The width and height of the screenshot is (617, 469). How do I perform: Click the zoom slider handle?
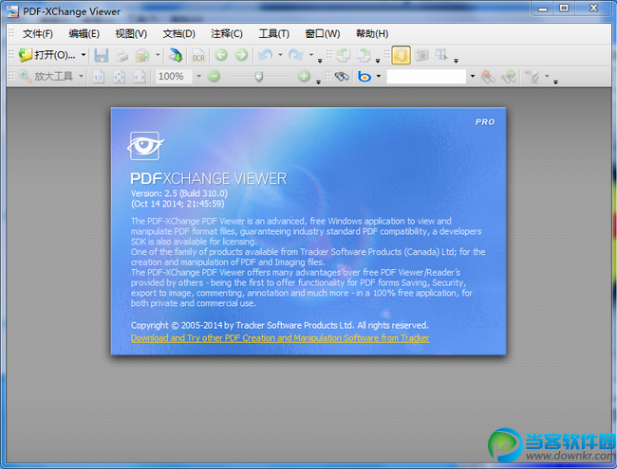[x=259, y=76]
